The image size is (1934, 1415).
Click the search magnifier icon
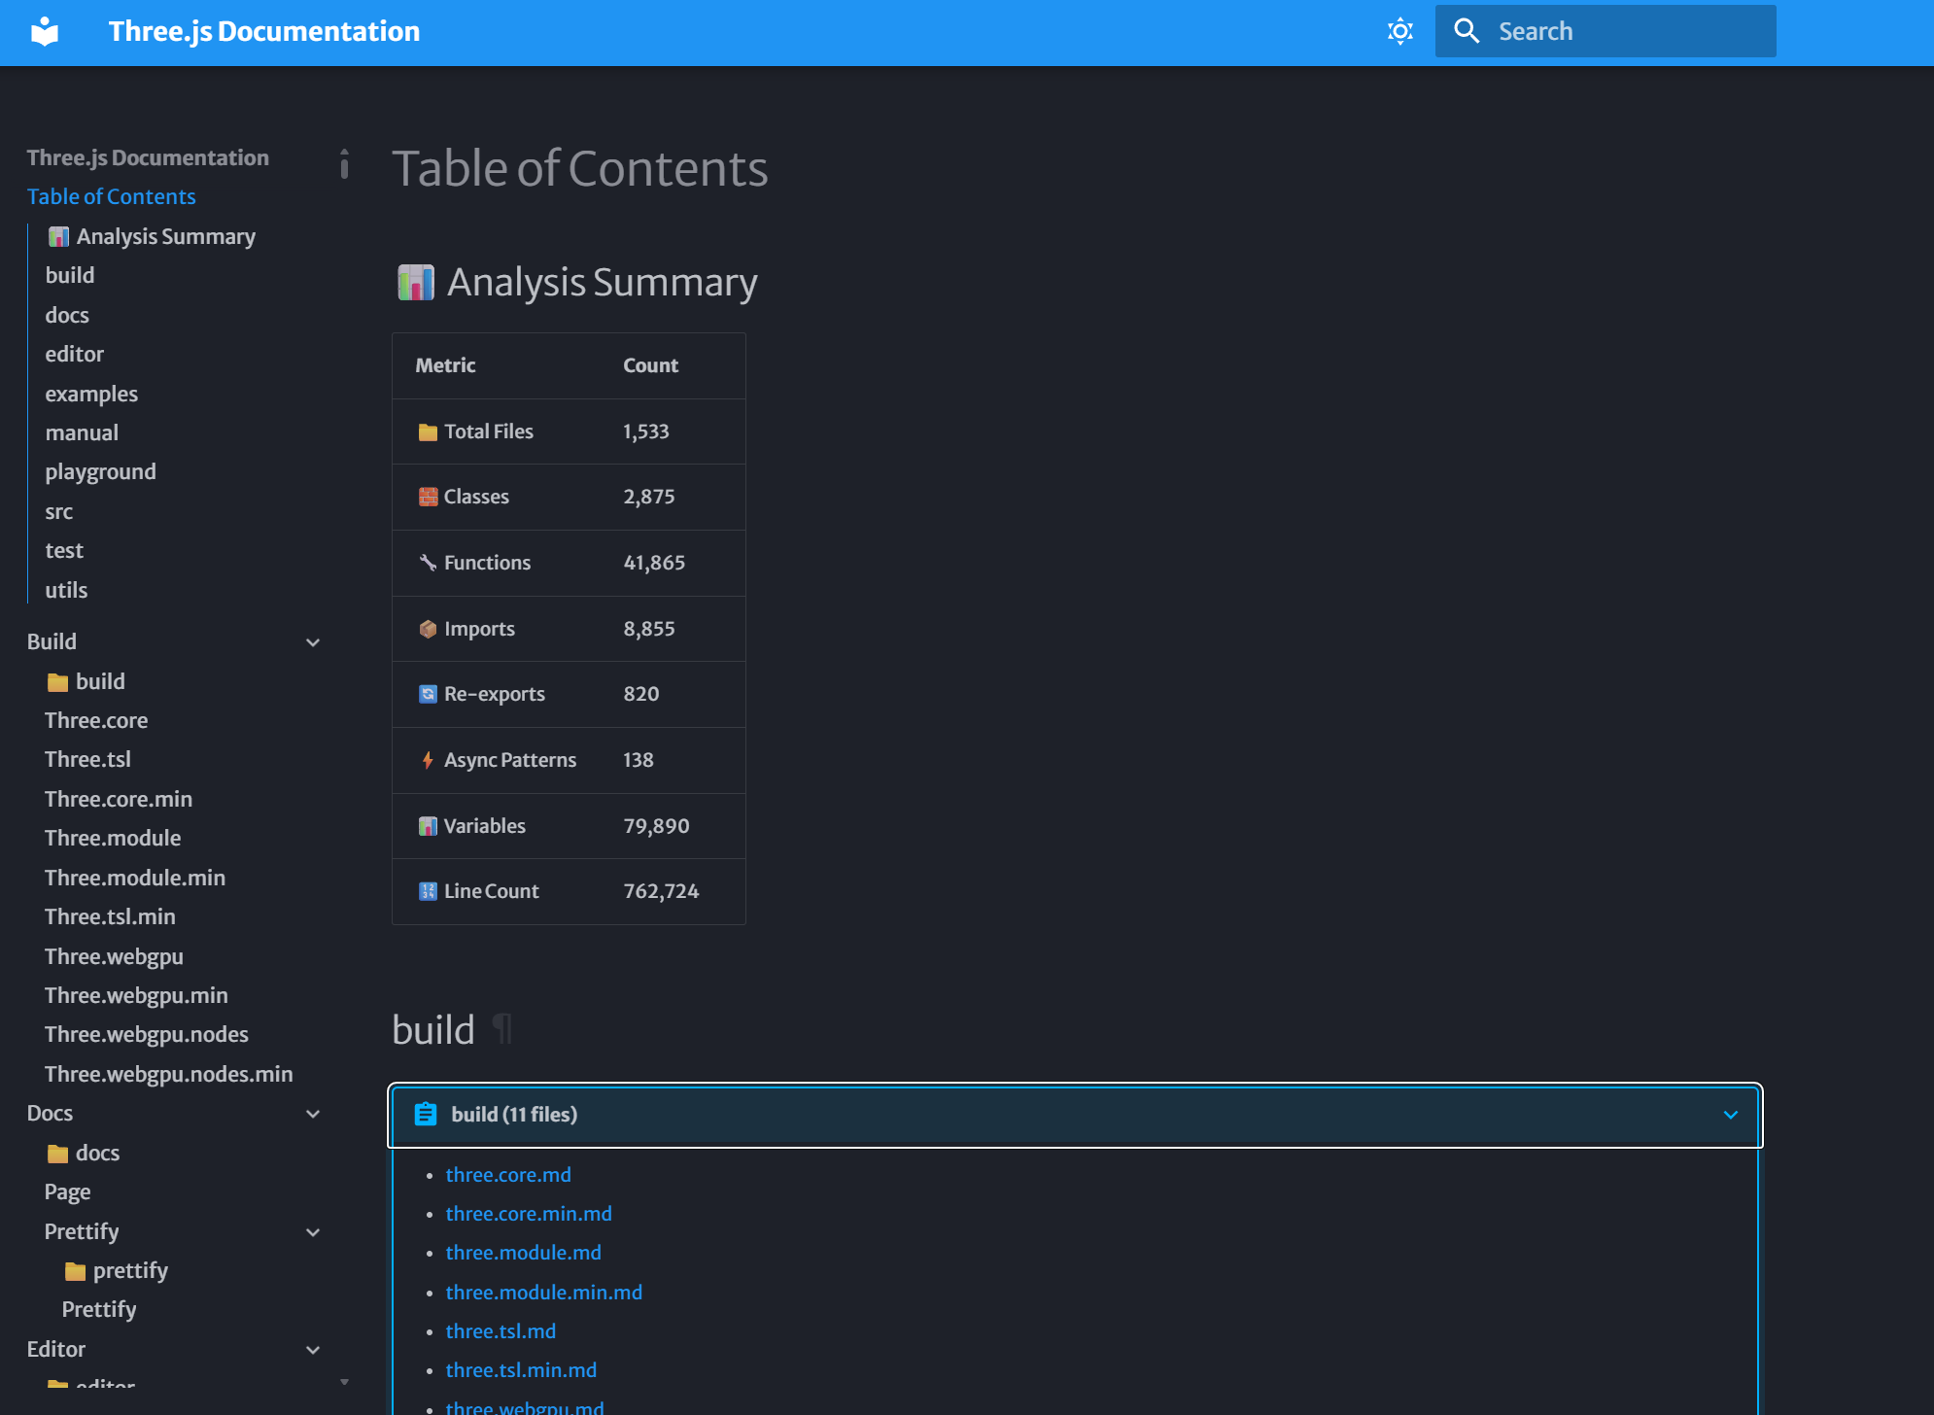pyautogui.click(x=1467, y=32)
